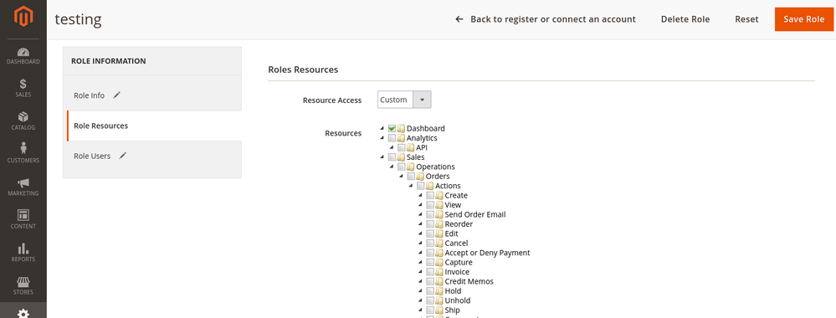Click the Ship folder icon in tree

pos(440,310)
